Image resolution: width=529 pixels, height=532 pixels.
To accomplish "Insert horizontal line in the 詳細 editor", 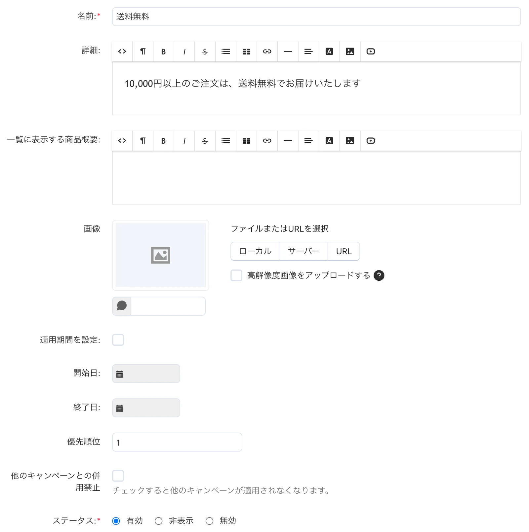I will click(288, 52).
